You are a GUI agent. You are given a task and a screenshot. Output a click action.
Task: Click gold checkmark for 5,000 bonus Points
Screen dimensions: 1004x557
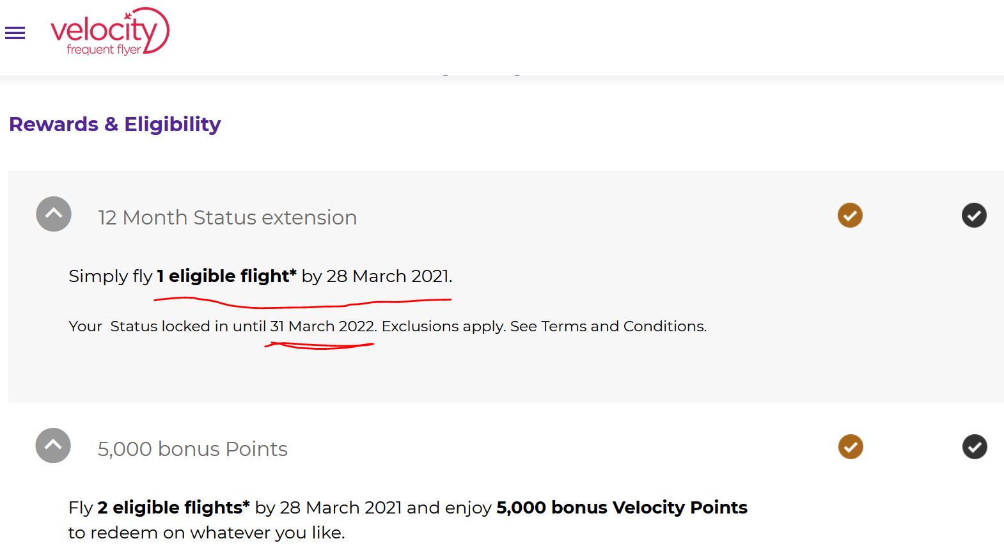pos(851,447)
